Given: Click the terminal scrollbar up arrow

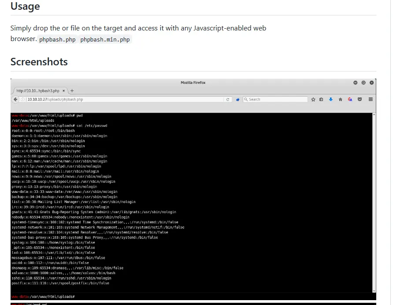Looking at the screenshot, I should pyautogui.click(x=374, y=115).
